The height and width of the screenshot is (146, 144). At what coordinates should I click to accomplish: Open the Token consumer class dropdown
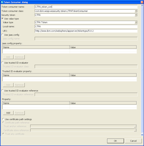(136, 11)
